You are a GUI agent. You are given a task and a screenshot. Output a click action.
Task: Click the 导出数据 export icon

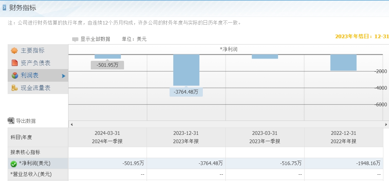[x=11, y=121]
